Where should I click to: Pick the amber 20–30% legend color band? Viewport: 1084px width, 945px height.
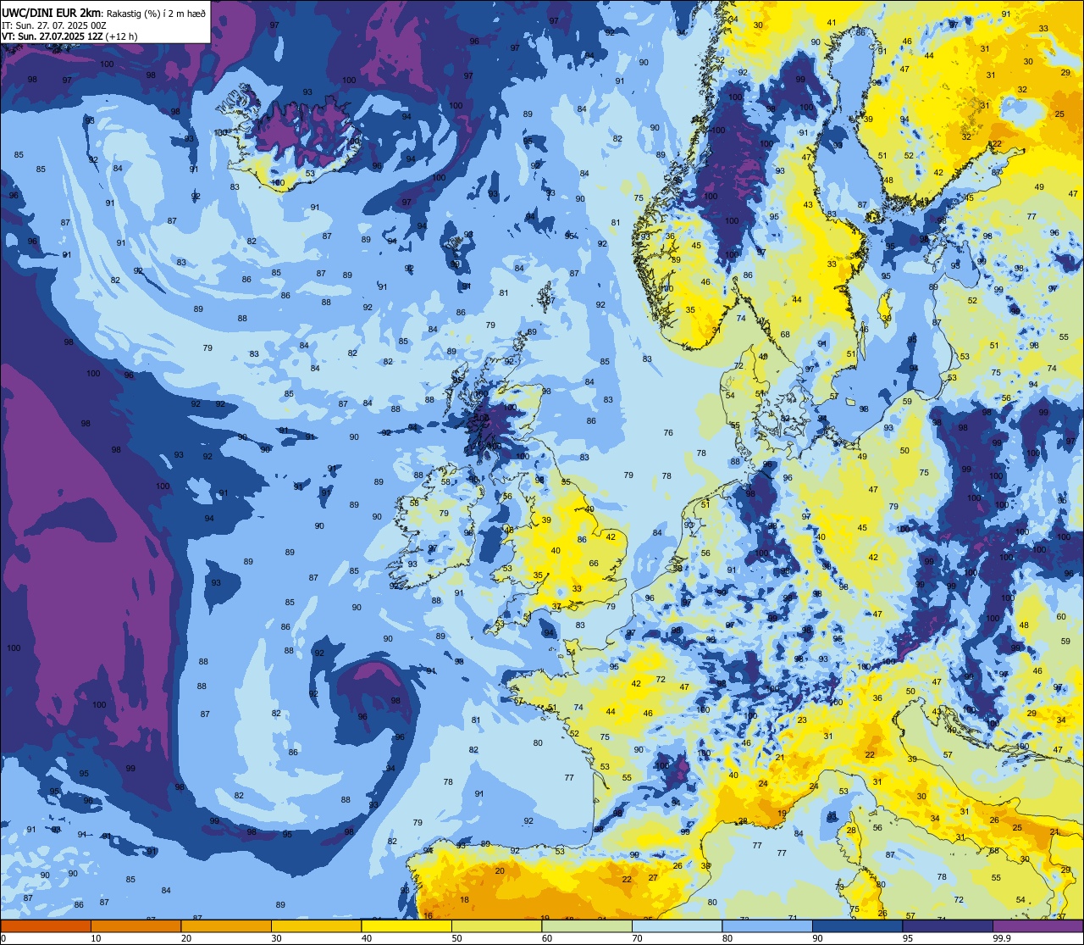coord(226,926)
